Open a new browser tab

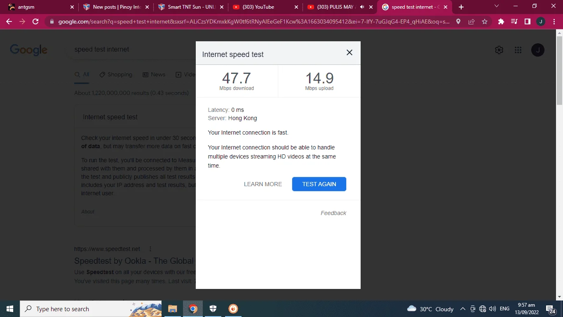tap(461, 7)
